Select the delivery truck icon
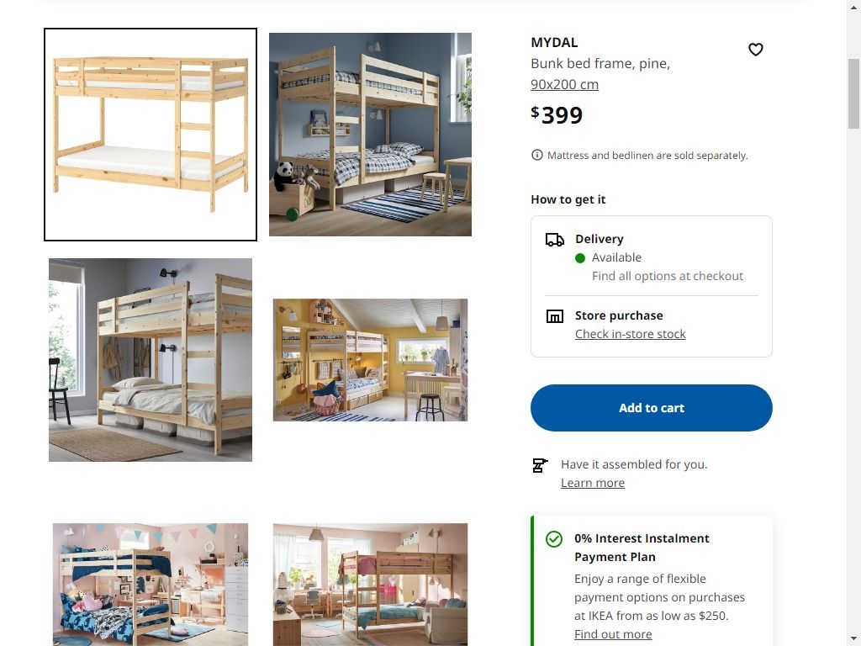This screenshot has width=861, height=646. coord(554,239)
